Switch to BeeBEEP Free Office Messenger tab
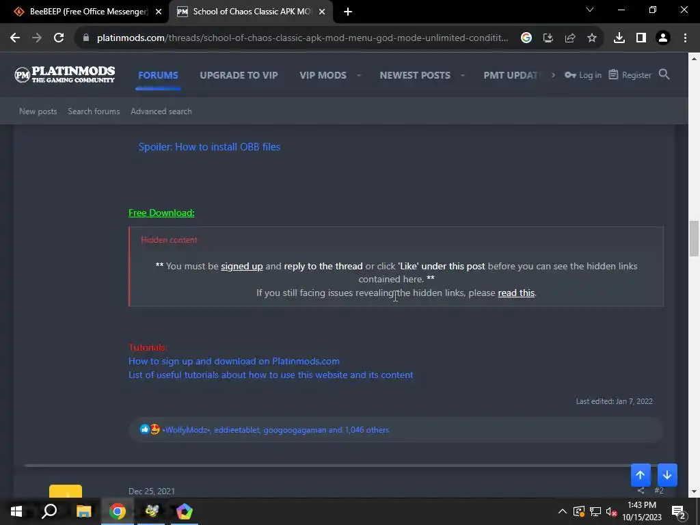 pyautogui.click(x=85, y=12)
